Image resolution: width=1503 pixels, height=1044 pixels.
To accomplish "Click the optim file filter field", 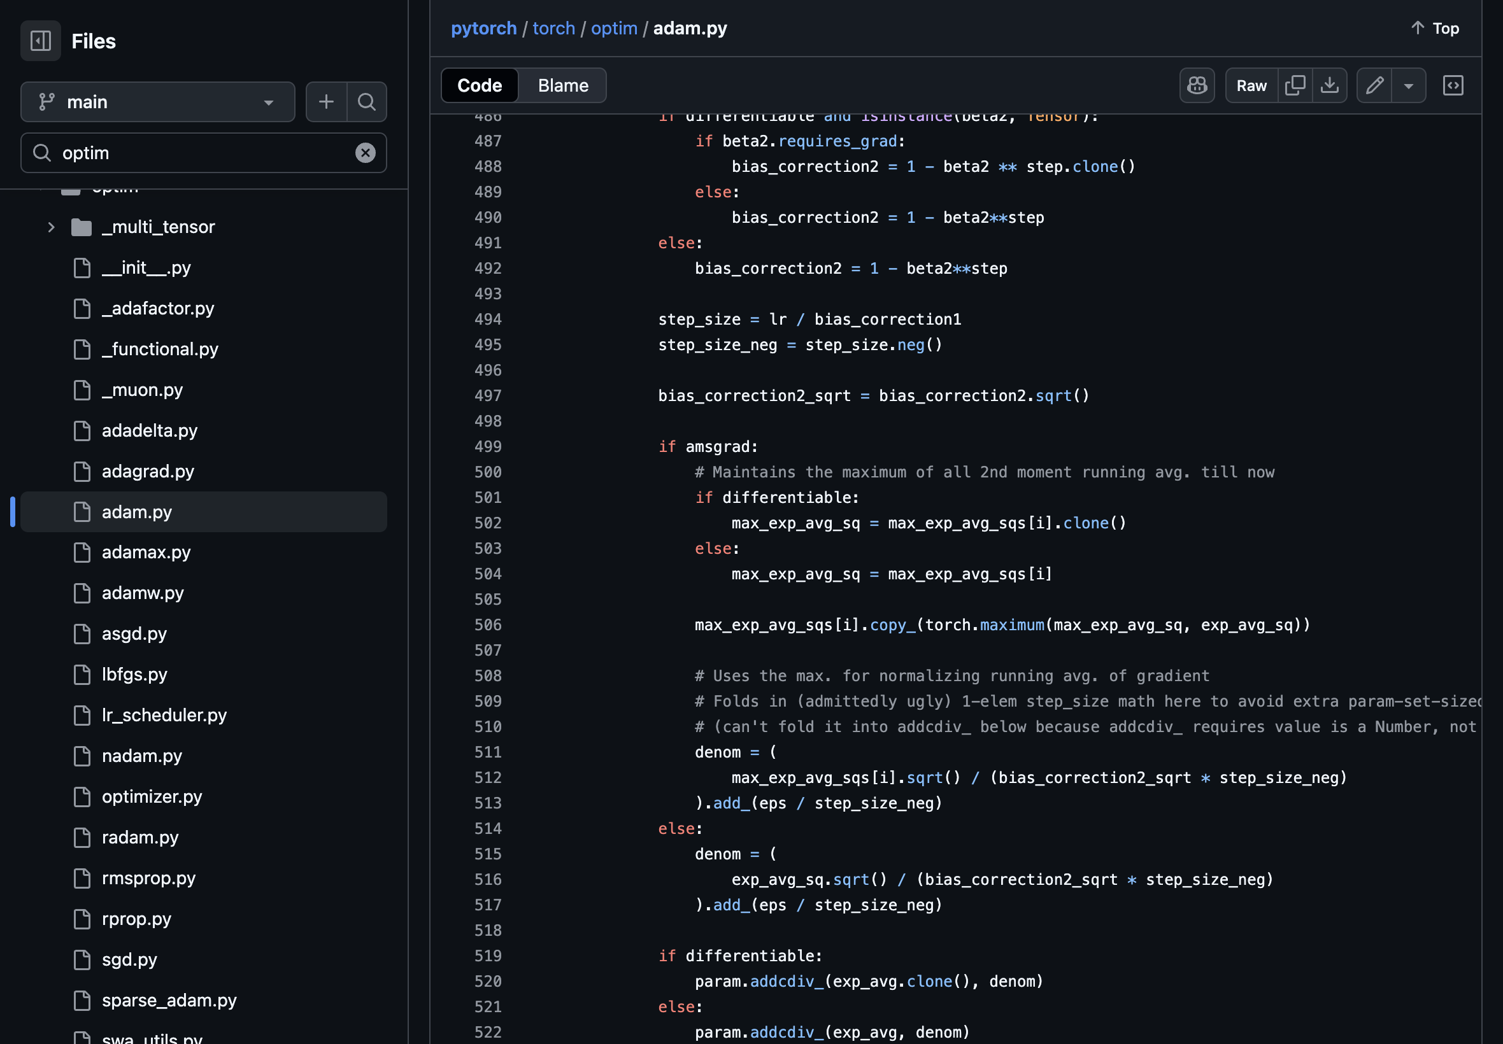I will (x=203, y=153).
